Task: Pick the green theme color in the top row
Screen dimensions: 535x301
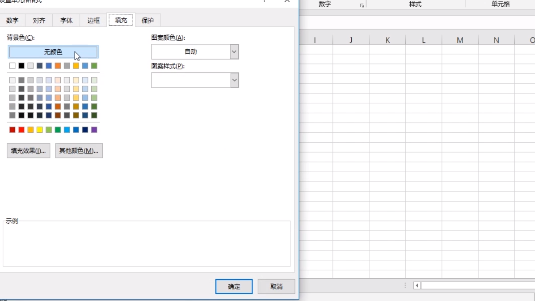Action: pyautogui.click(x=94, y=66)
